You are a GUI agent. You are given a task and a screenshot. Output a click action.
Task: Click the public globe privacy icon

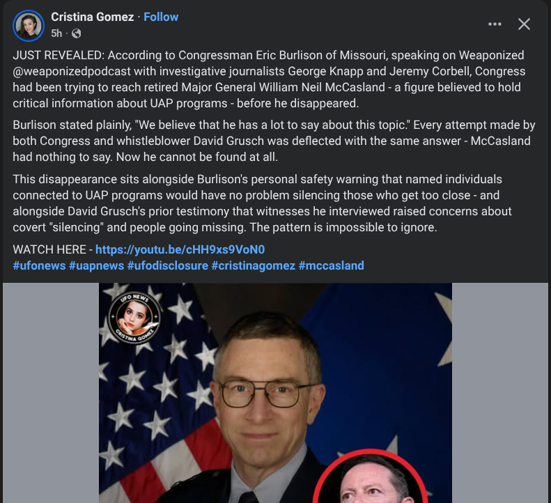pyautogui.click(x=76, y=33)
